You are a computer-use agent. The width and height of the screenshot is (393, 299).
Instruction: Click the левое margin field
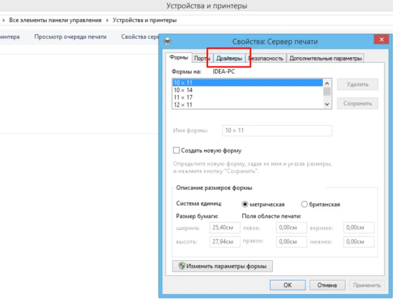point(291,227)
